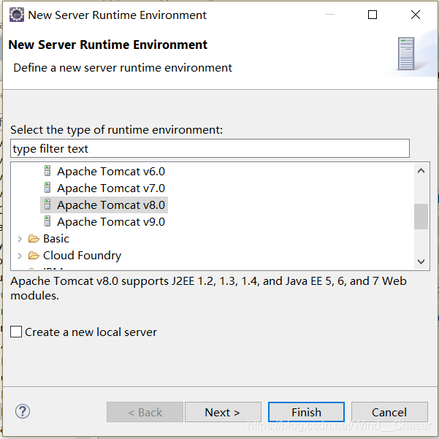Click the list scrollbar up arrow

click(x=421, y=171)
